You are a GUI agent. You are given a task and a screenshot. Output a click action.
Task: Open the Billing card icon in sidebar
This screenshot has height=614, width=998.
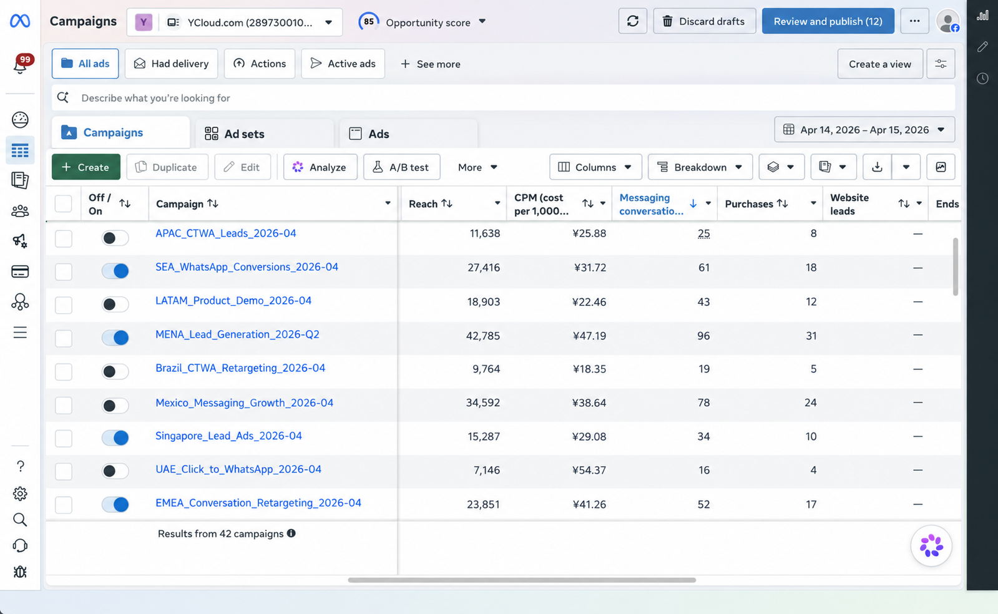point(20,271)
